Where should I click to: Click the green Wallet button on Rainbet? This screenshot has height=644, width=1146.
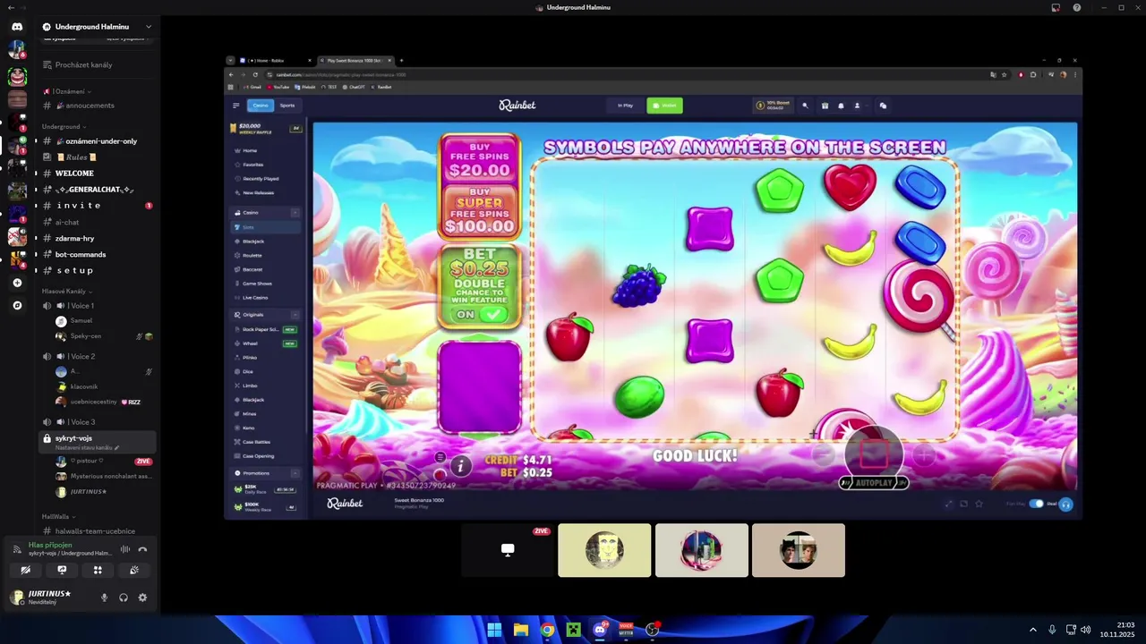[664, 106]
